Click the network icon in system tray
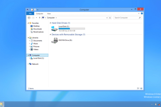The height and width of the screenshot is (107, 161). [159, 105]
